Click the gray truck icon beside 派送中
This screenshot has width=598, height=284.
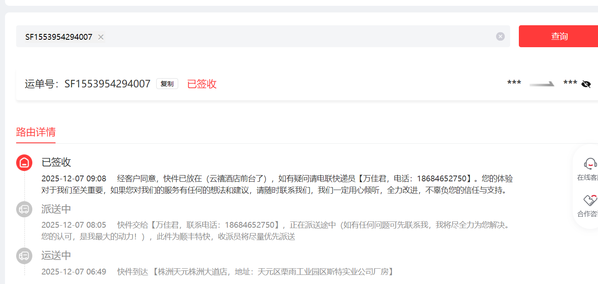pyautogui.click(x=24, y=209)
